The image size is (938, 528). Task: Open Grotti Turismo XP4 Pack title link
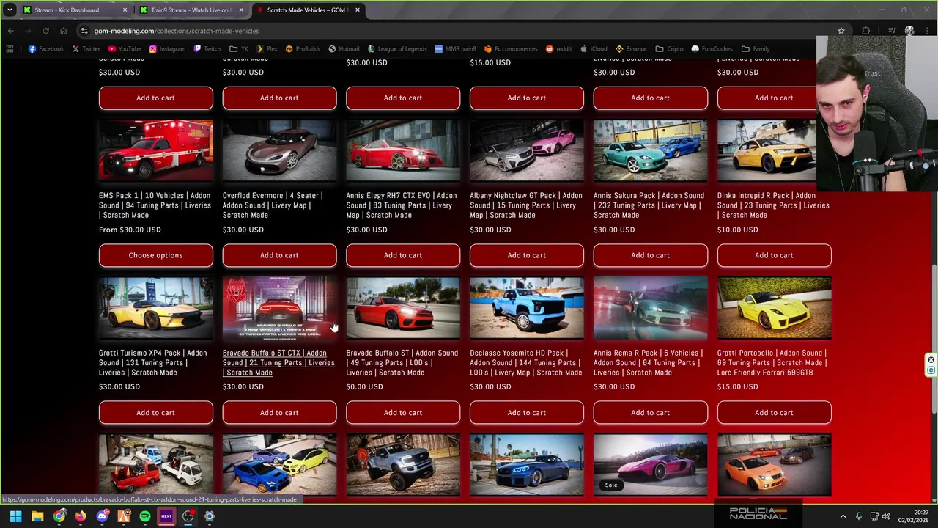[x=153, y=363]
